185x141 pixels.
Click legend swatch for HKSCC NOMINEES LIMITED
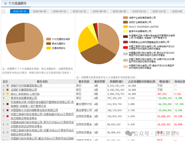click(125, 27)
